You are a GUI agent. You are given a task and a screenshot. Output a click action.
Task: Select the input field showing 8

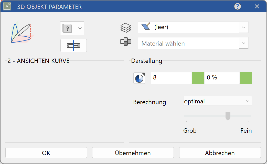click(x=172, y=78)
